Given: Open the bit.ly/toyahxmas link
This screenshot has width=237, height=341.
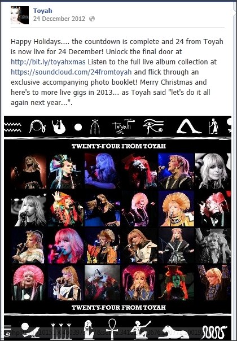Looking at the screenshot, I should [48, 62].
